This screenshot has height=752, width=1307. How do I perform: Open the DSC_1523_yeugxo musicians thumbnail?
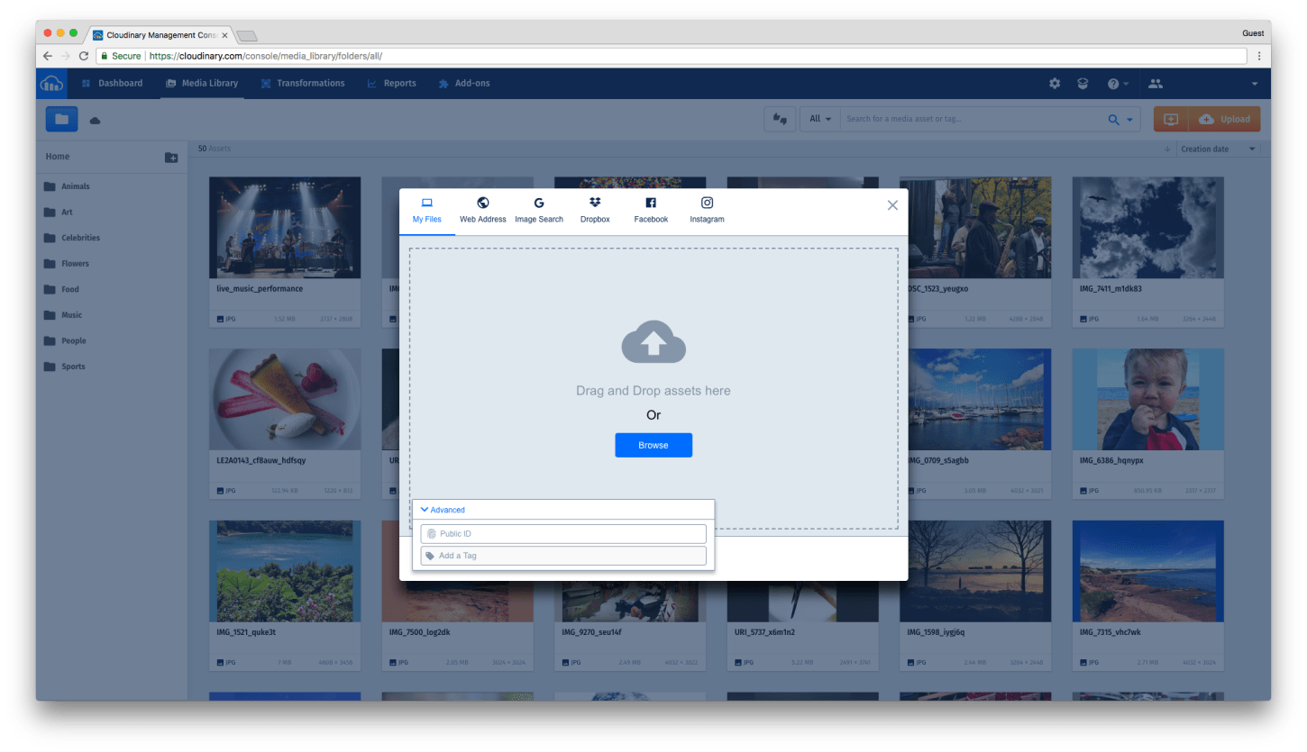coord(980,227)
